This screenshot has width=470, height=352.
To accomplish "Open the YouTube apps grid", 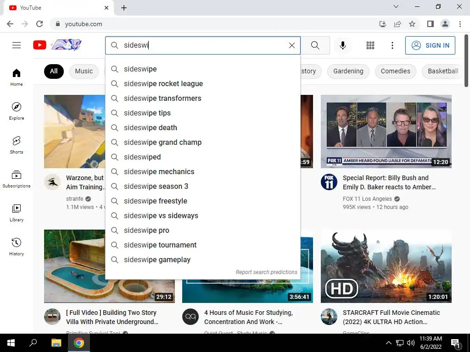I will pos(370,45).
